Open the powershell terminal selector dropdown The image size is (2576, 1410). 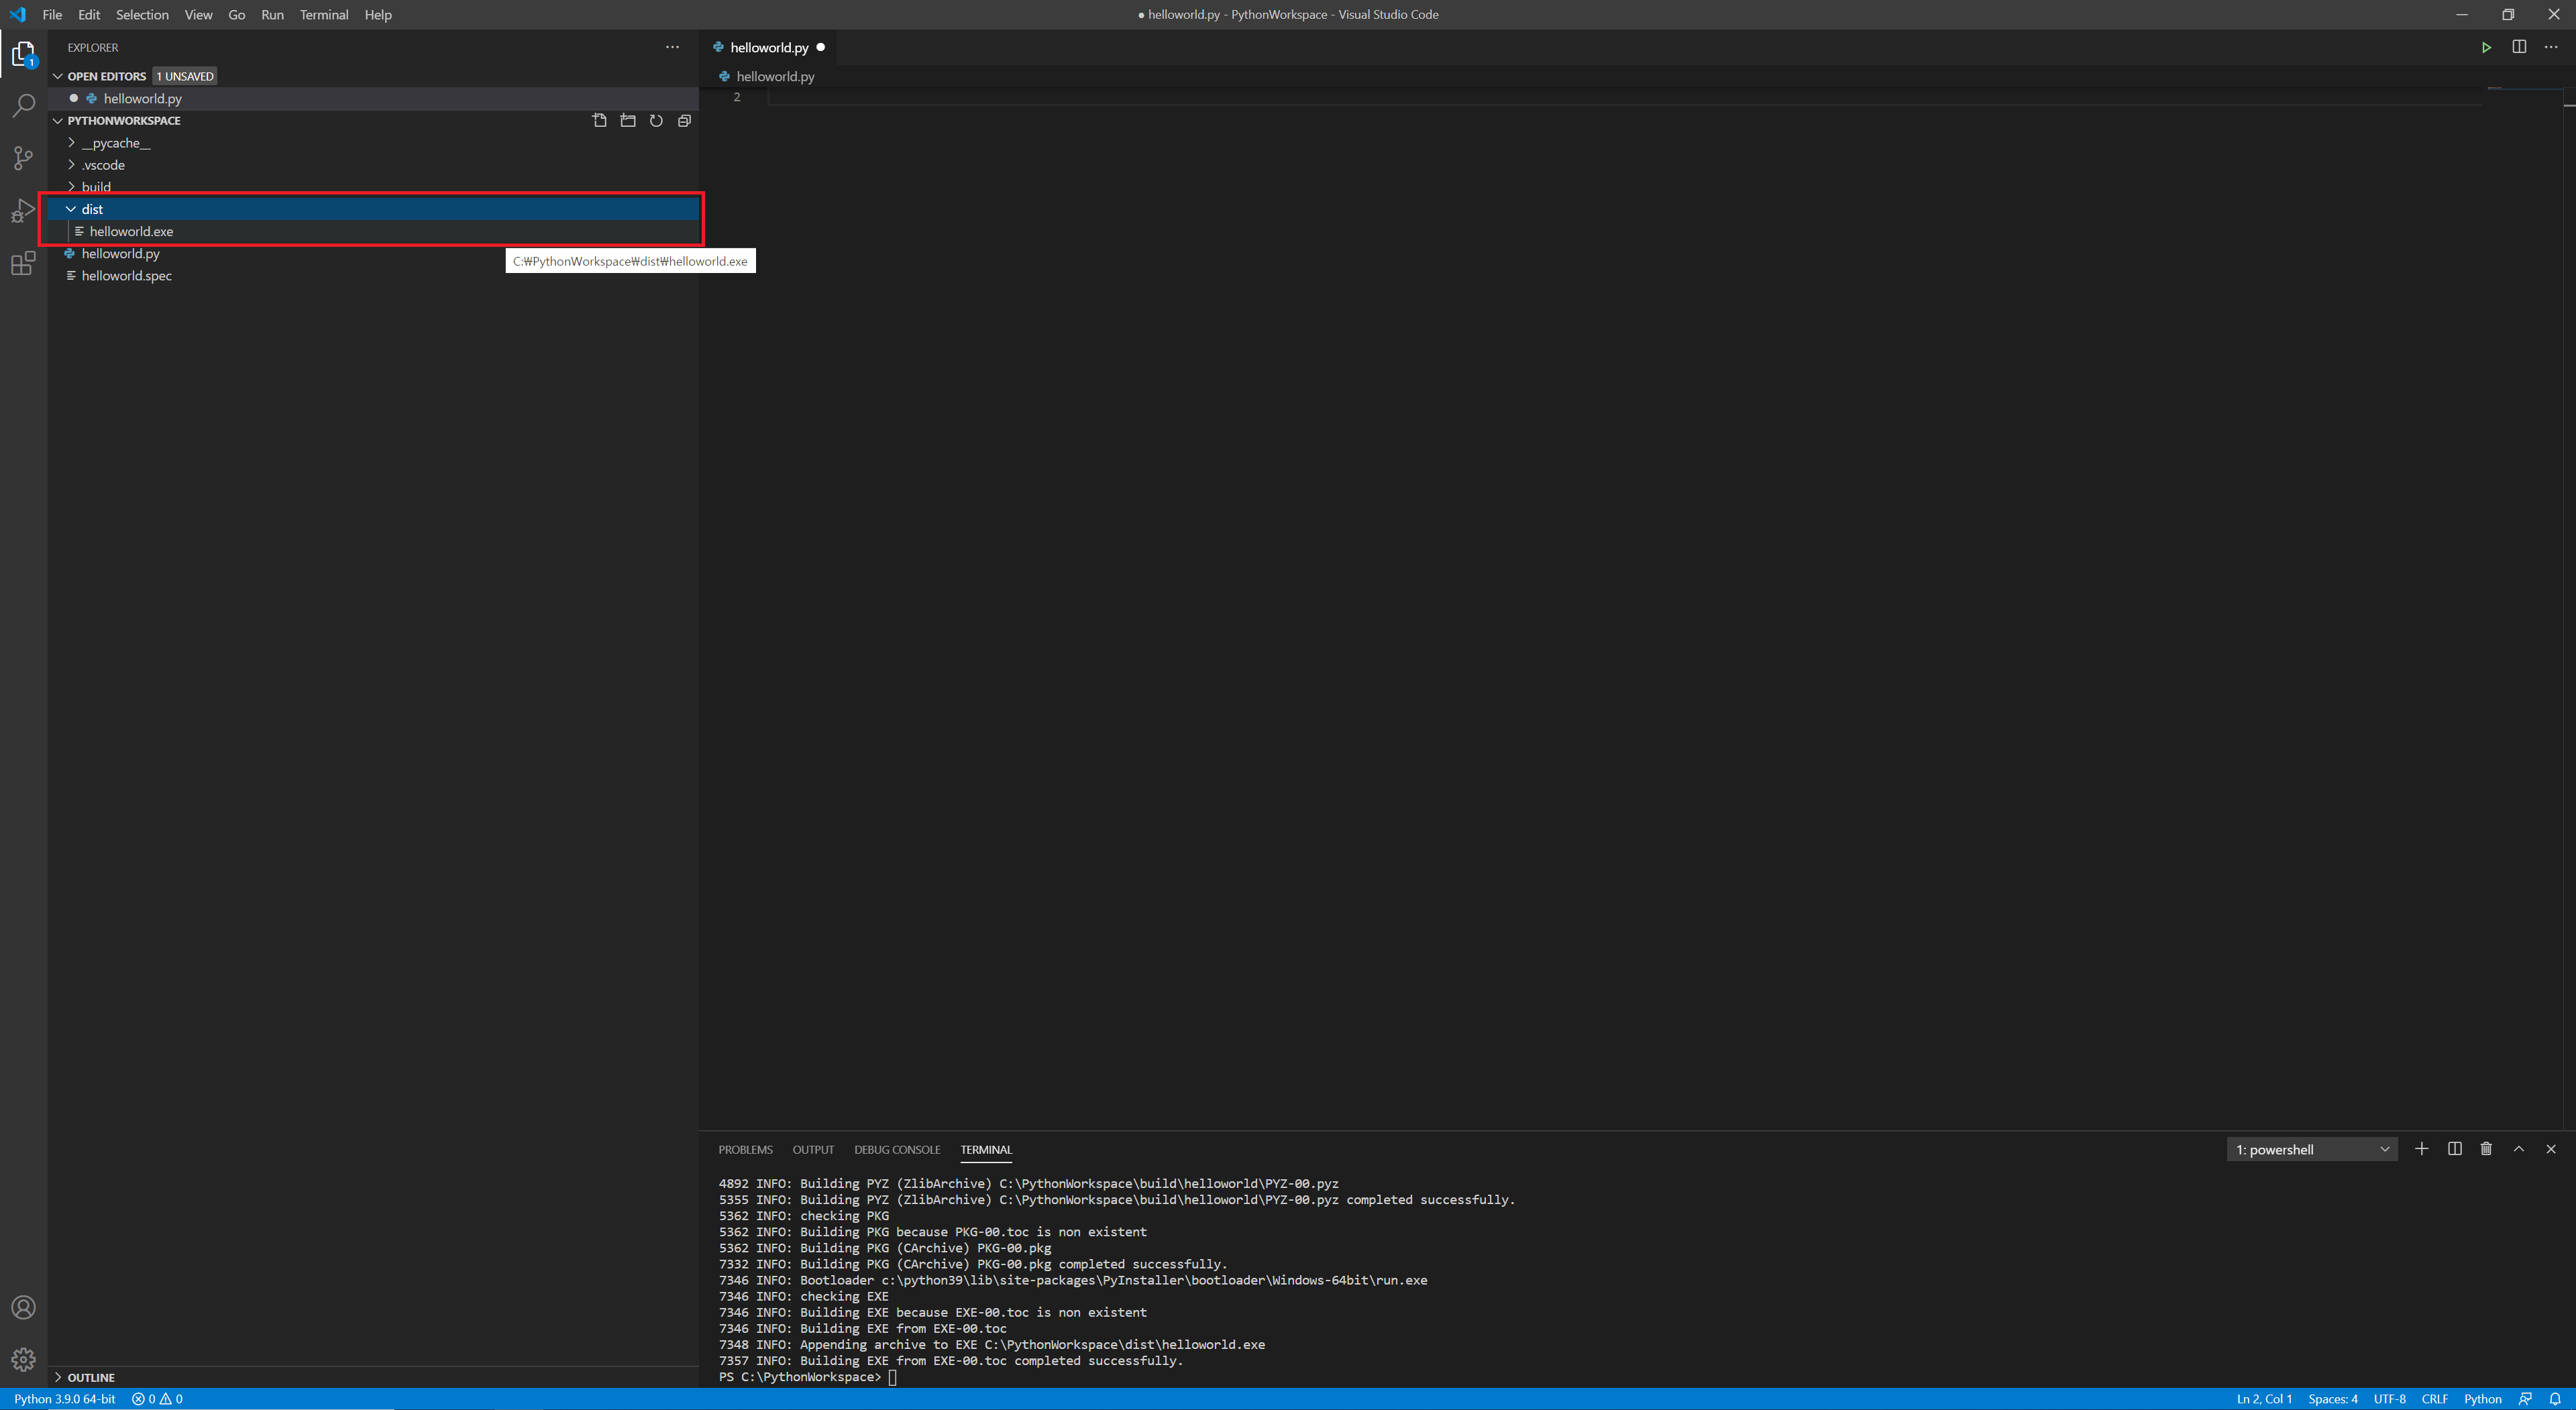coord(2311,1149)
